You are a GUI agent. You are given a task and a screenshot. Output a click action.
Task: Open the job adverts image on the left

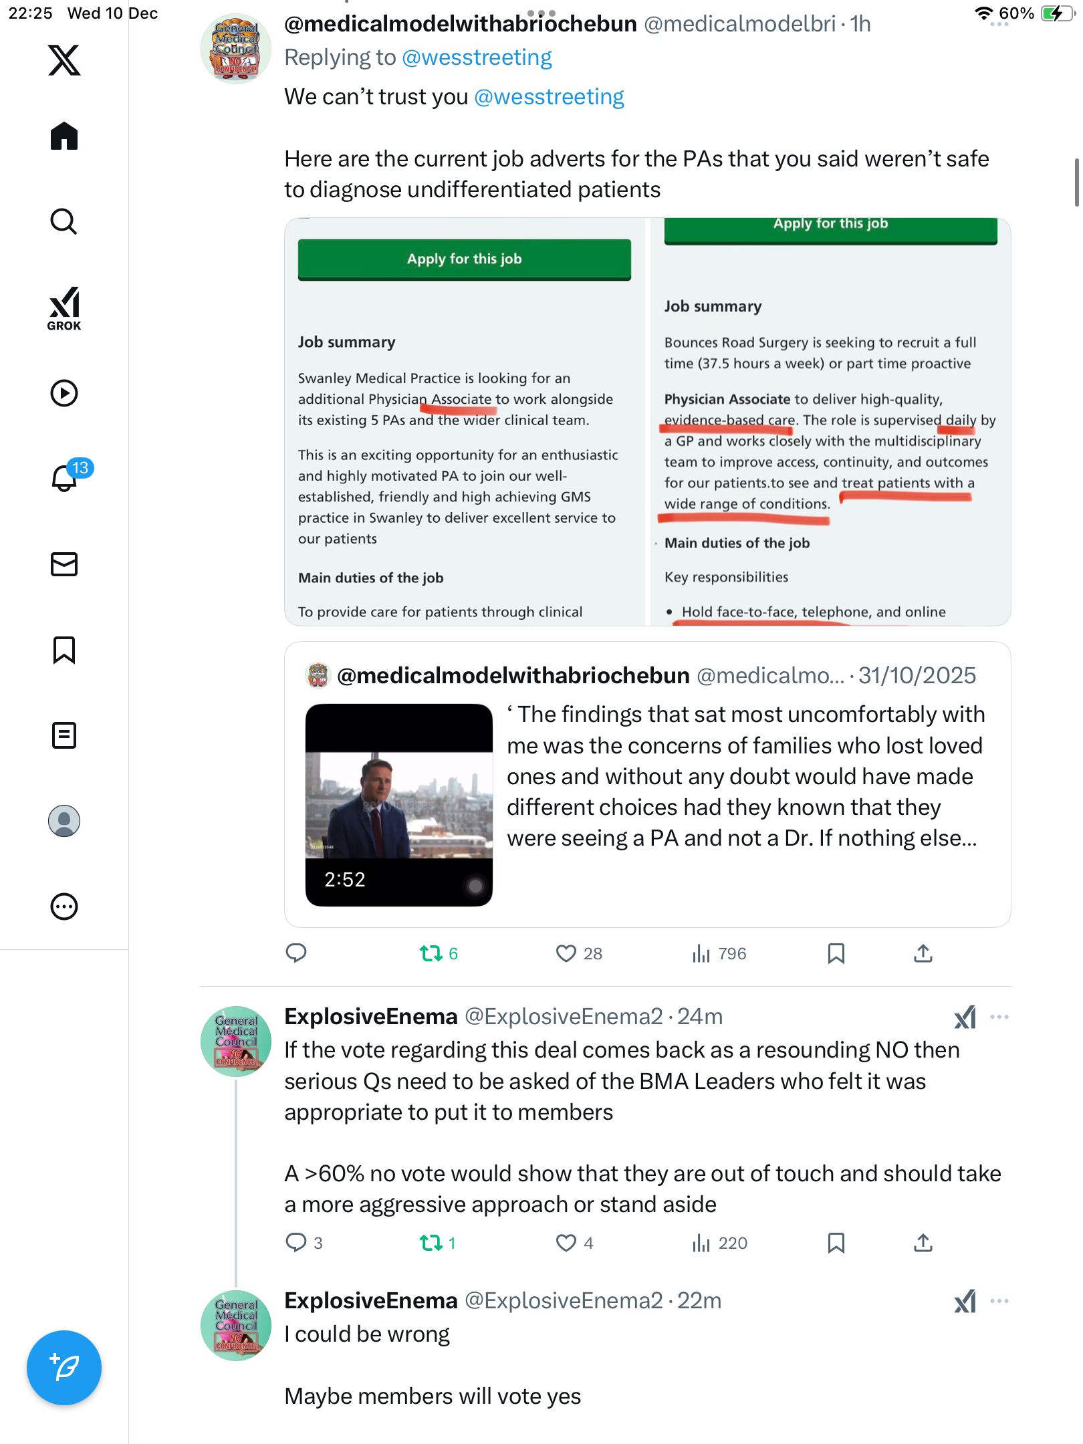point(465,423)
